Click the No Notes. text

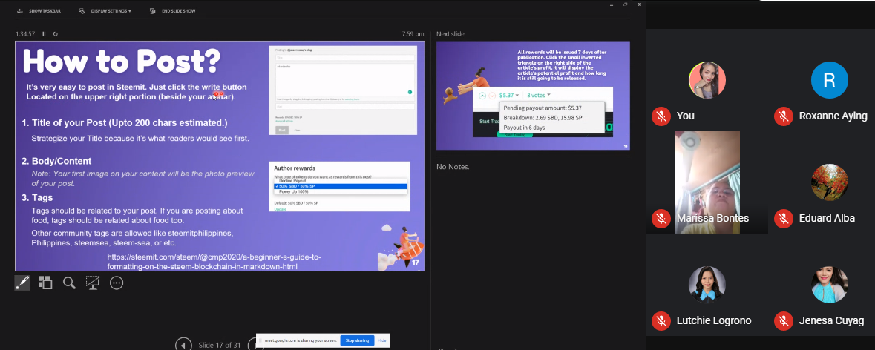(453, 167)
